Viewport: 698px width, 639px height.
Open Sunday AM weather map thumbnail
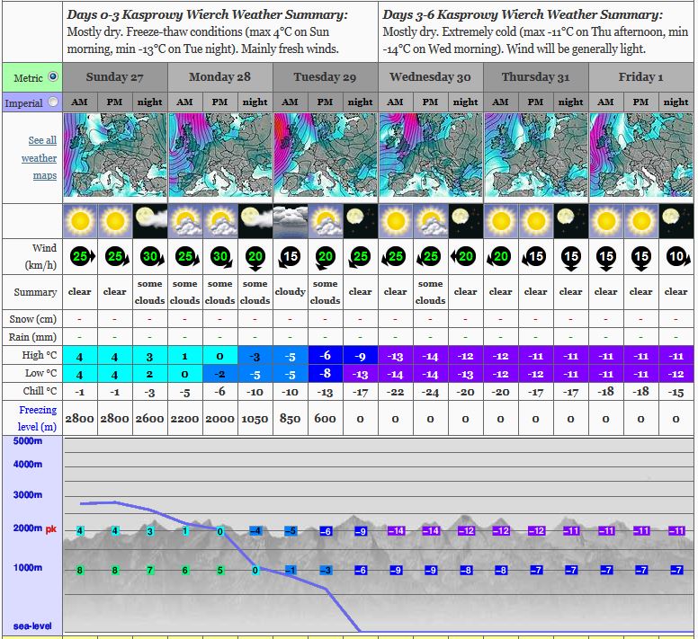80,156
